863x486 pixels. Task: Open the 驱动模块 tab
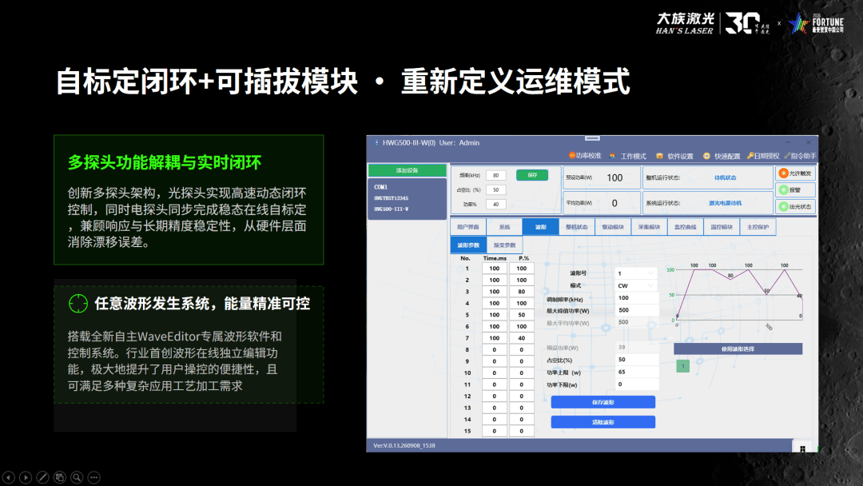point(613,227)
